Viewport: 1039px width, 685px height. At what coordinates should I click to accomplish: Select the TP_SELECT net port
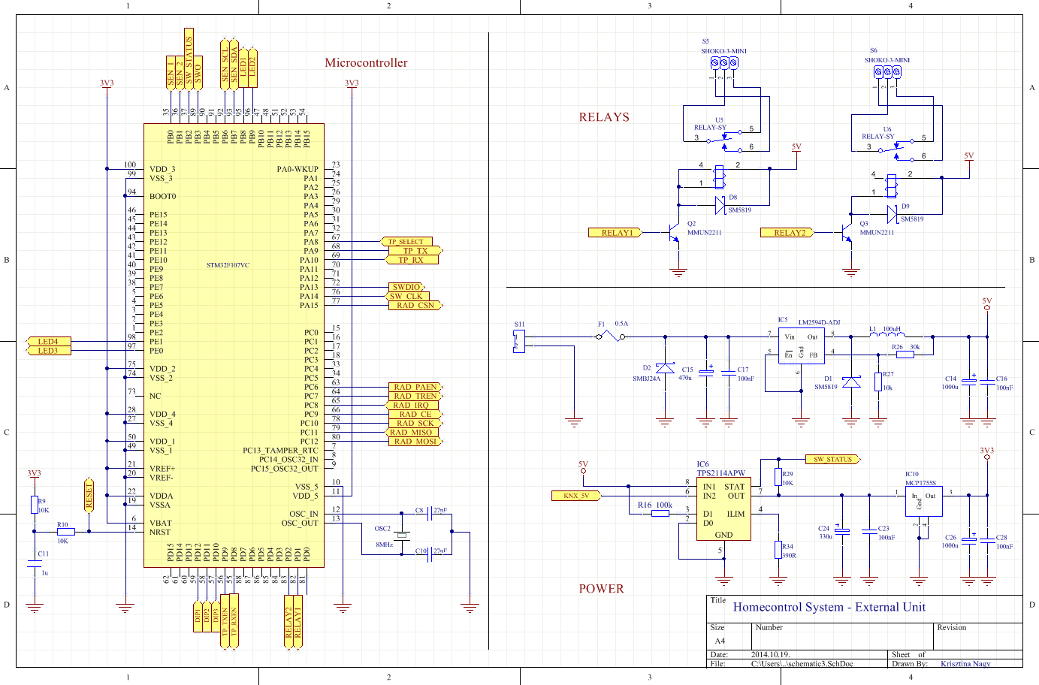coord(408,242)
